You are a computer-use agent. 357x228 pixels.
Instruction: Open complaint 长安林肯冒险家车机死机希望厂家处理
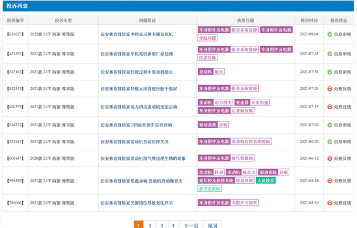coord(137,54)
